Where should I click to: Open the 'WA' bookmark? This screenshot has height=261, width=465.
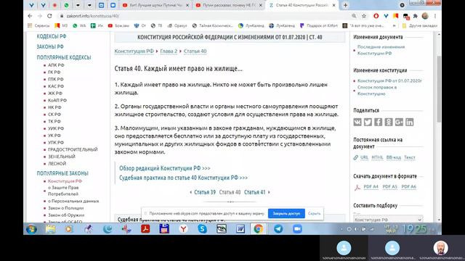coord(79,26)
